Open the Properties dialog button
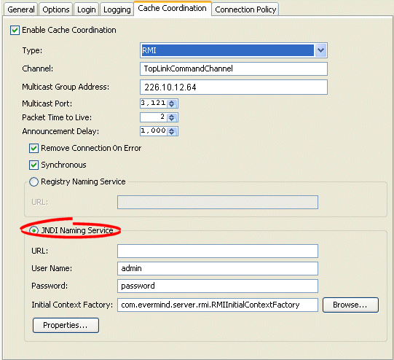Screen dimensions: 394x360 click(66, 325)
